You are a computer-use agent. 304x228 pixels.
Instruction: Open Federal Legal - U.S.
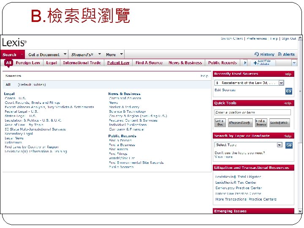[x=22, y=111]
